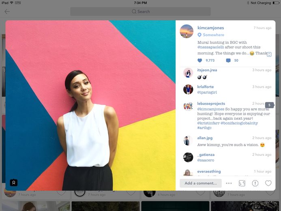Open lebasseprojects avatar
The height and width of the screenshot is (211, 281).
[188, 106]
